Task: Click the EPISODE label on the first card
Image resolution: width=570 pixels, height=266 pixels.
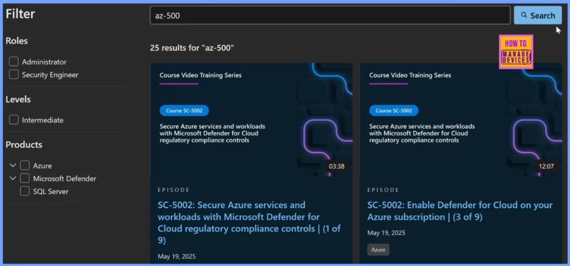Action: (174, 190)
